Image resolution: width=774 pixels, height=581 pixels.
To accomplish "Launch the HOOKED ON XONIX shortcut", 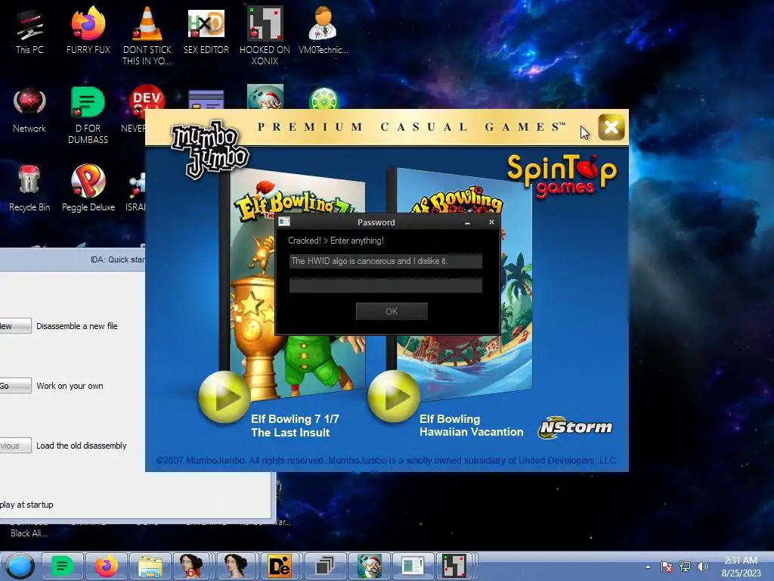I will (x=265, y=36).
